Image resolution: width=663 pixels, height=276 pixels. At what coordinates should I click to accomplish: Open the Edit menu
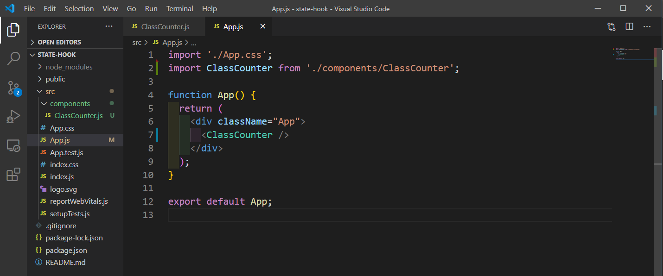50,8
